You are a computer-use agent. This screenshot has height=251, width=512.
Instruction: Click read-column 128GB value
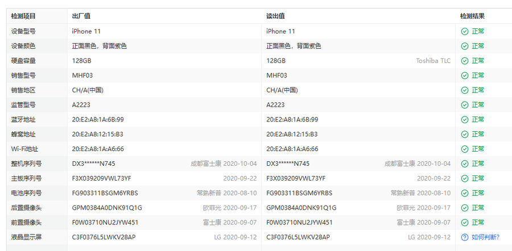tap(276, 61)
